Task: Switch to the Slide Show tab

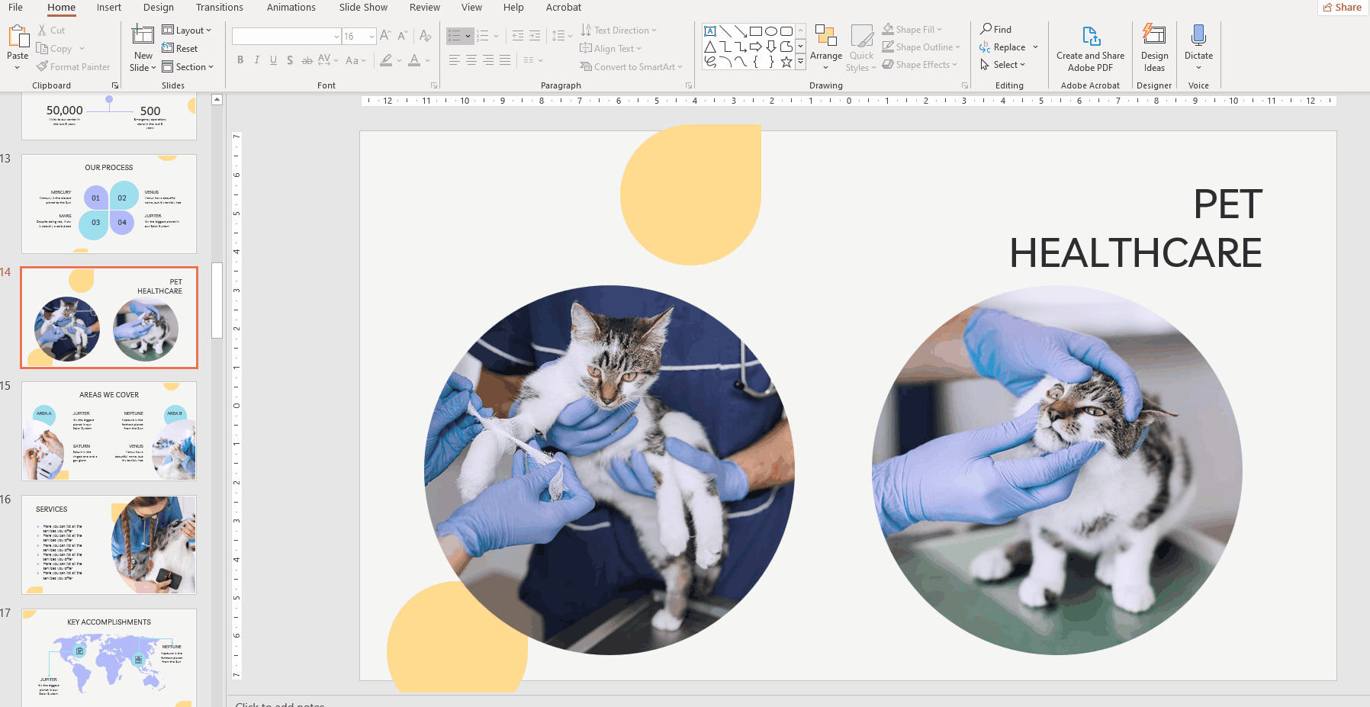Action: pos(363,8)
